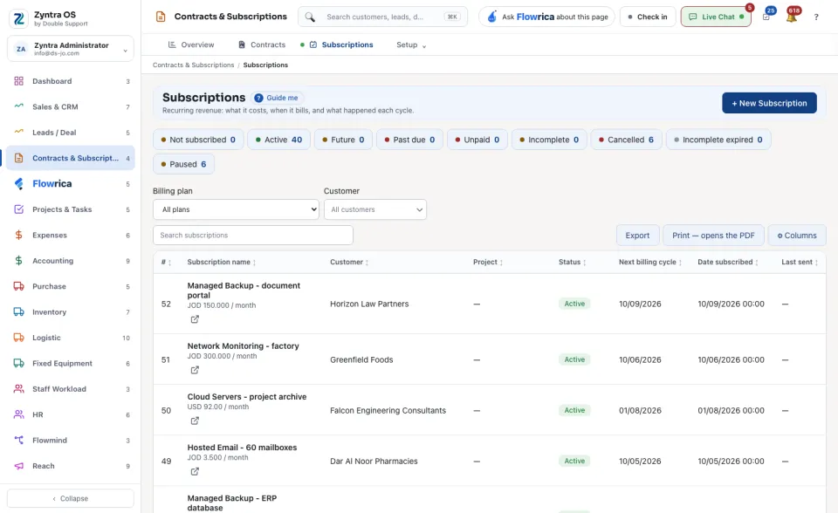
Task: Switch to the Contracts tab
Action: coord(262,44)
